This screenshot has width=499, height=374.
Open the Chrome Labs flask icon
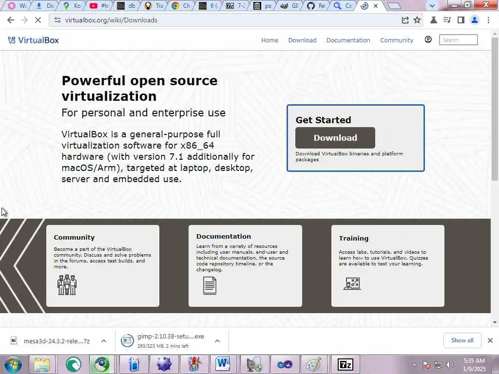433,20
